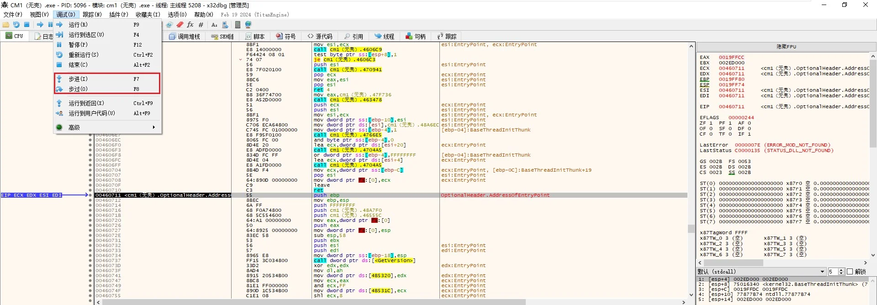Click the 步进 step-into menu icon
This screenshot has width=877, height=305.
coord(59,79)
